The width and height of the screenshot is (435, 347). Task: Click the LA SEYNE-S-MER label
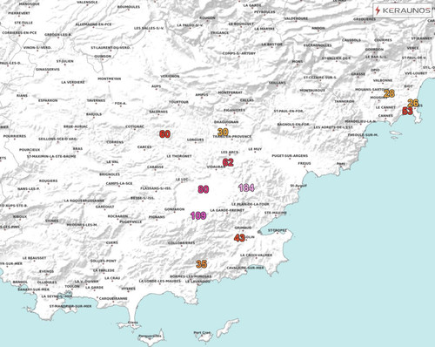(x=57, y=296)
